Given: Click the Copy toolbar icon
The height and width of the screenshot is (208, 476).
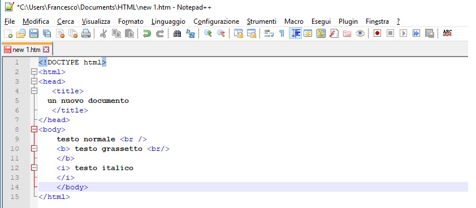Looking at the screenshot, I should (116, 33).
